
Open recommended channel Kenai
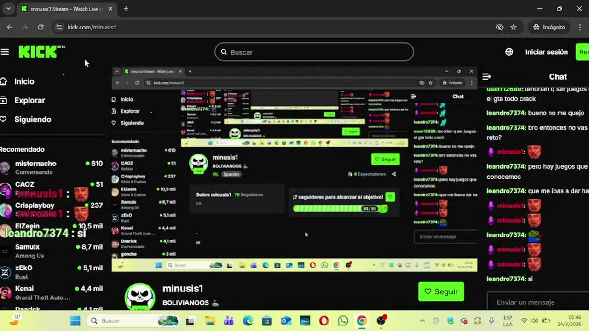[x=52, y=293]
